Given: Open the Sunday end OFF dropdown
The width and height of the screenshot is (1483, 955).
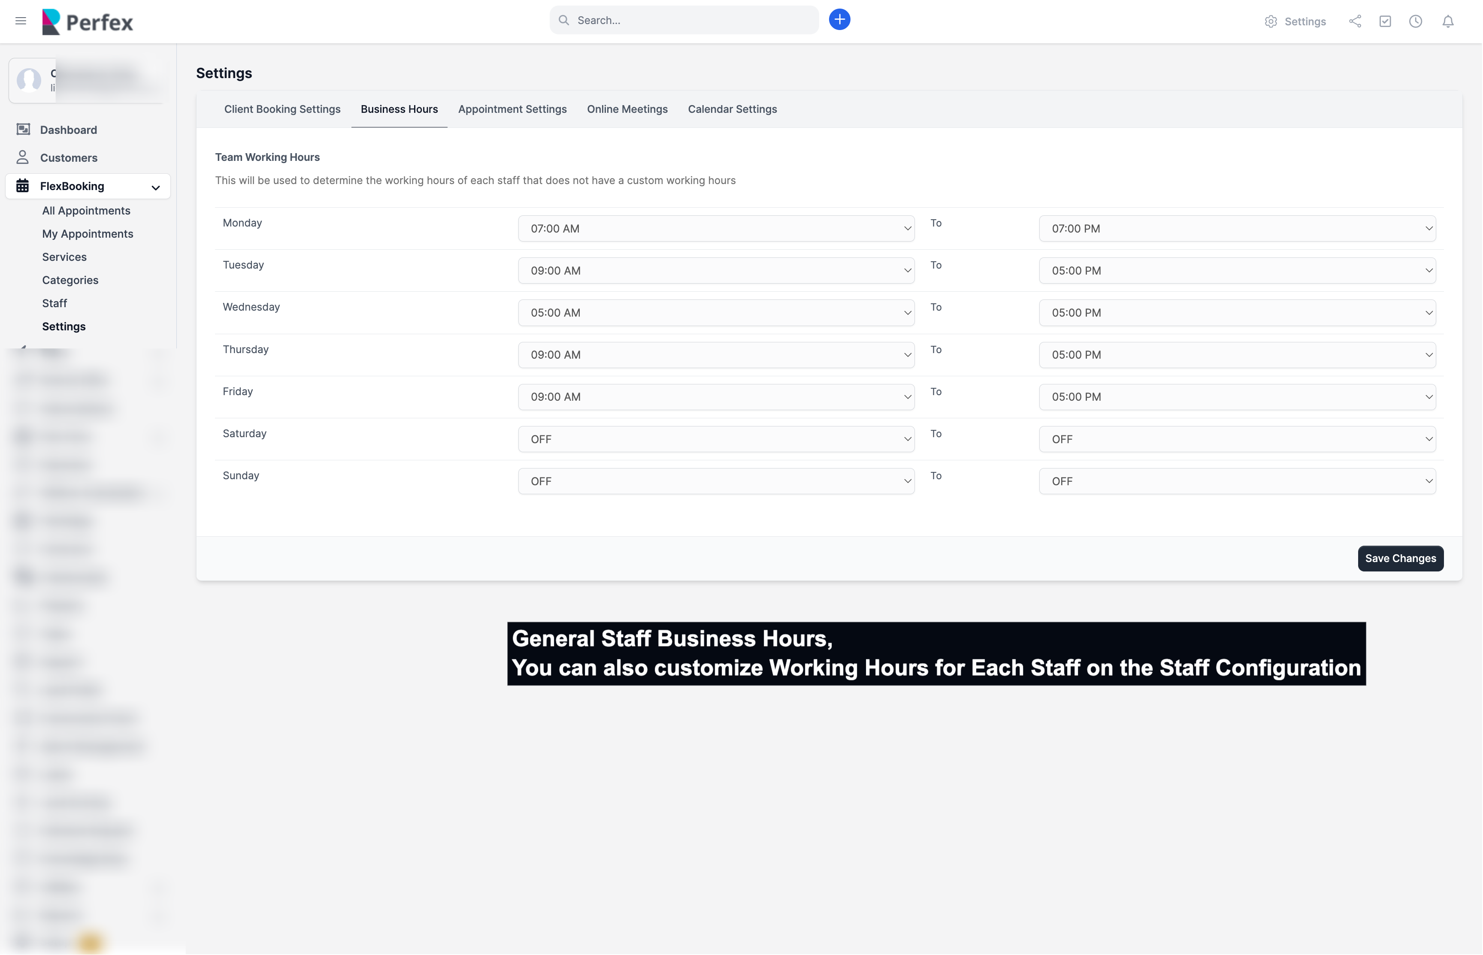Looking at the screenshot, I should [x=1237, y=482].
